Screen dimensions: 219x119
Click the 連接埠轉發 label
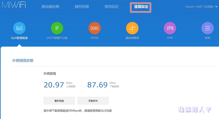pos(132,38)
